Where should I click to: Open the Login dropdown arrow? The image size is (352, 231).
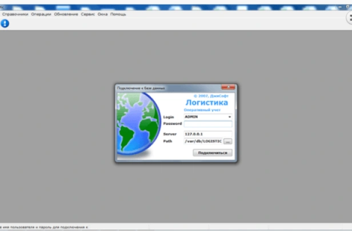229,116
